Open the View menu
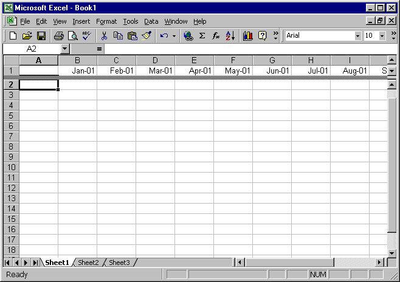The width and height of the screenshot is (400, 282). (60, 21)
